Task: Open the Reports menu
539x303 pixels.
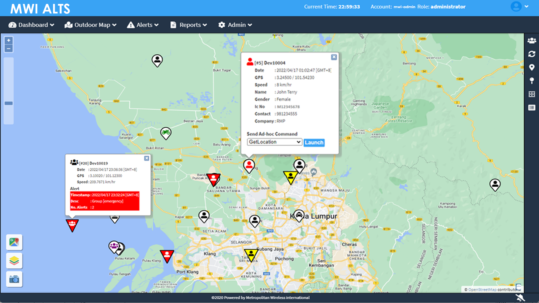Action: pyautogui.click(x=189, y=25)
